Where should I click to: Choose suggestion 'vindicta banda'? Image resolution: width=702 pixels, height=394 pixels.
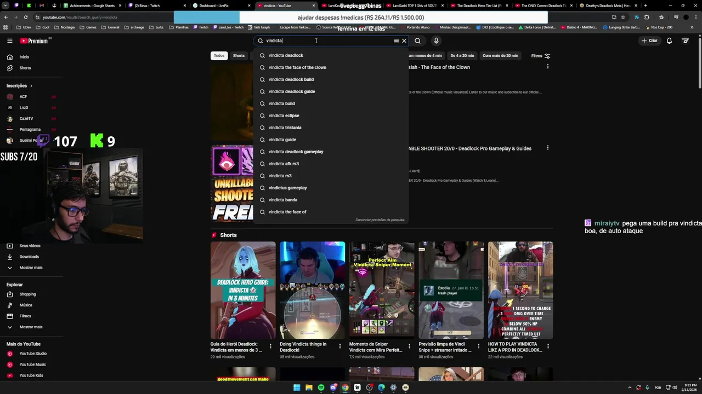click(331, 200)
